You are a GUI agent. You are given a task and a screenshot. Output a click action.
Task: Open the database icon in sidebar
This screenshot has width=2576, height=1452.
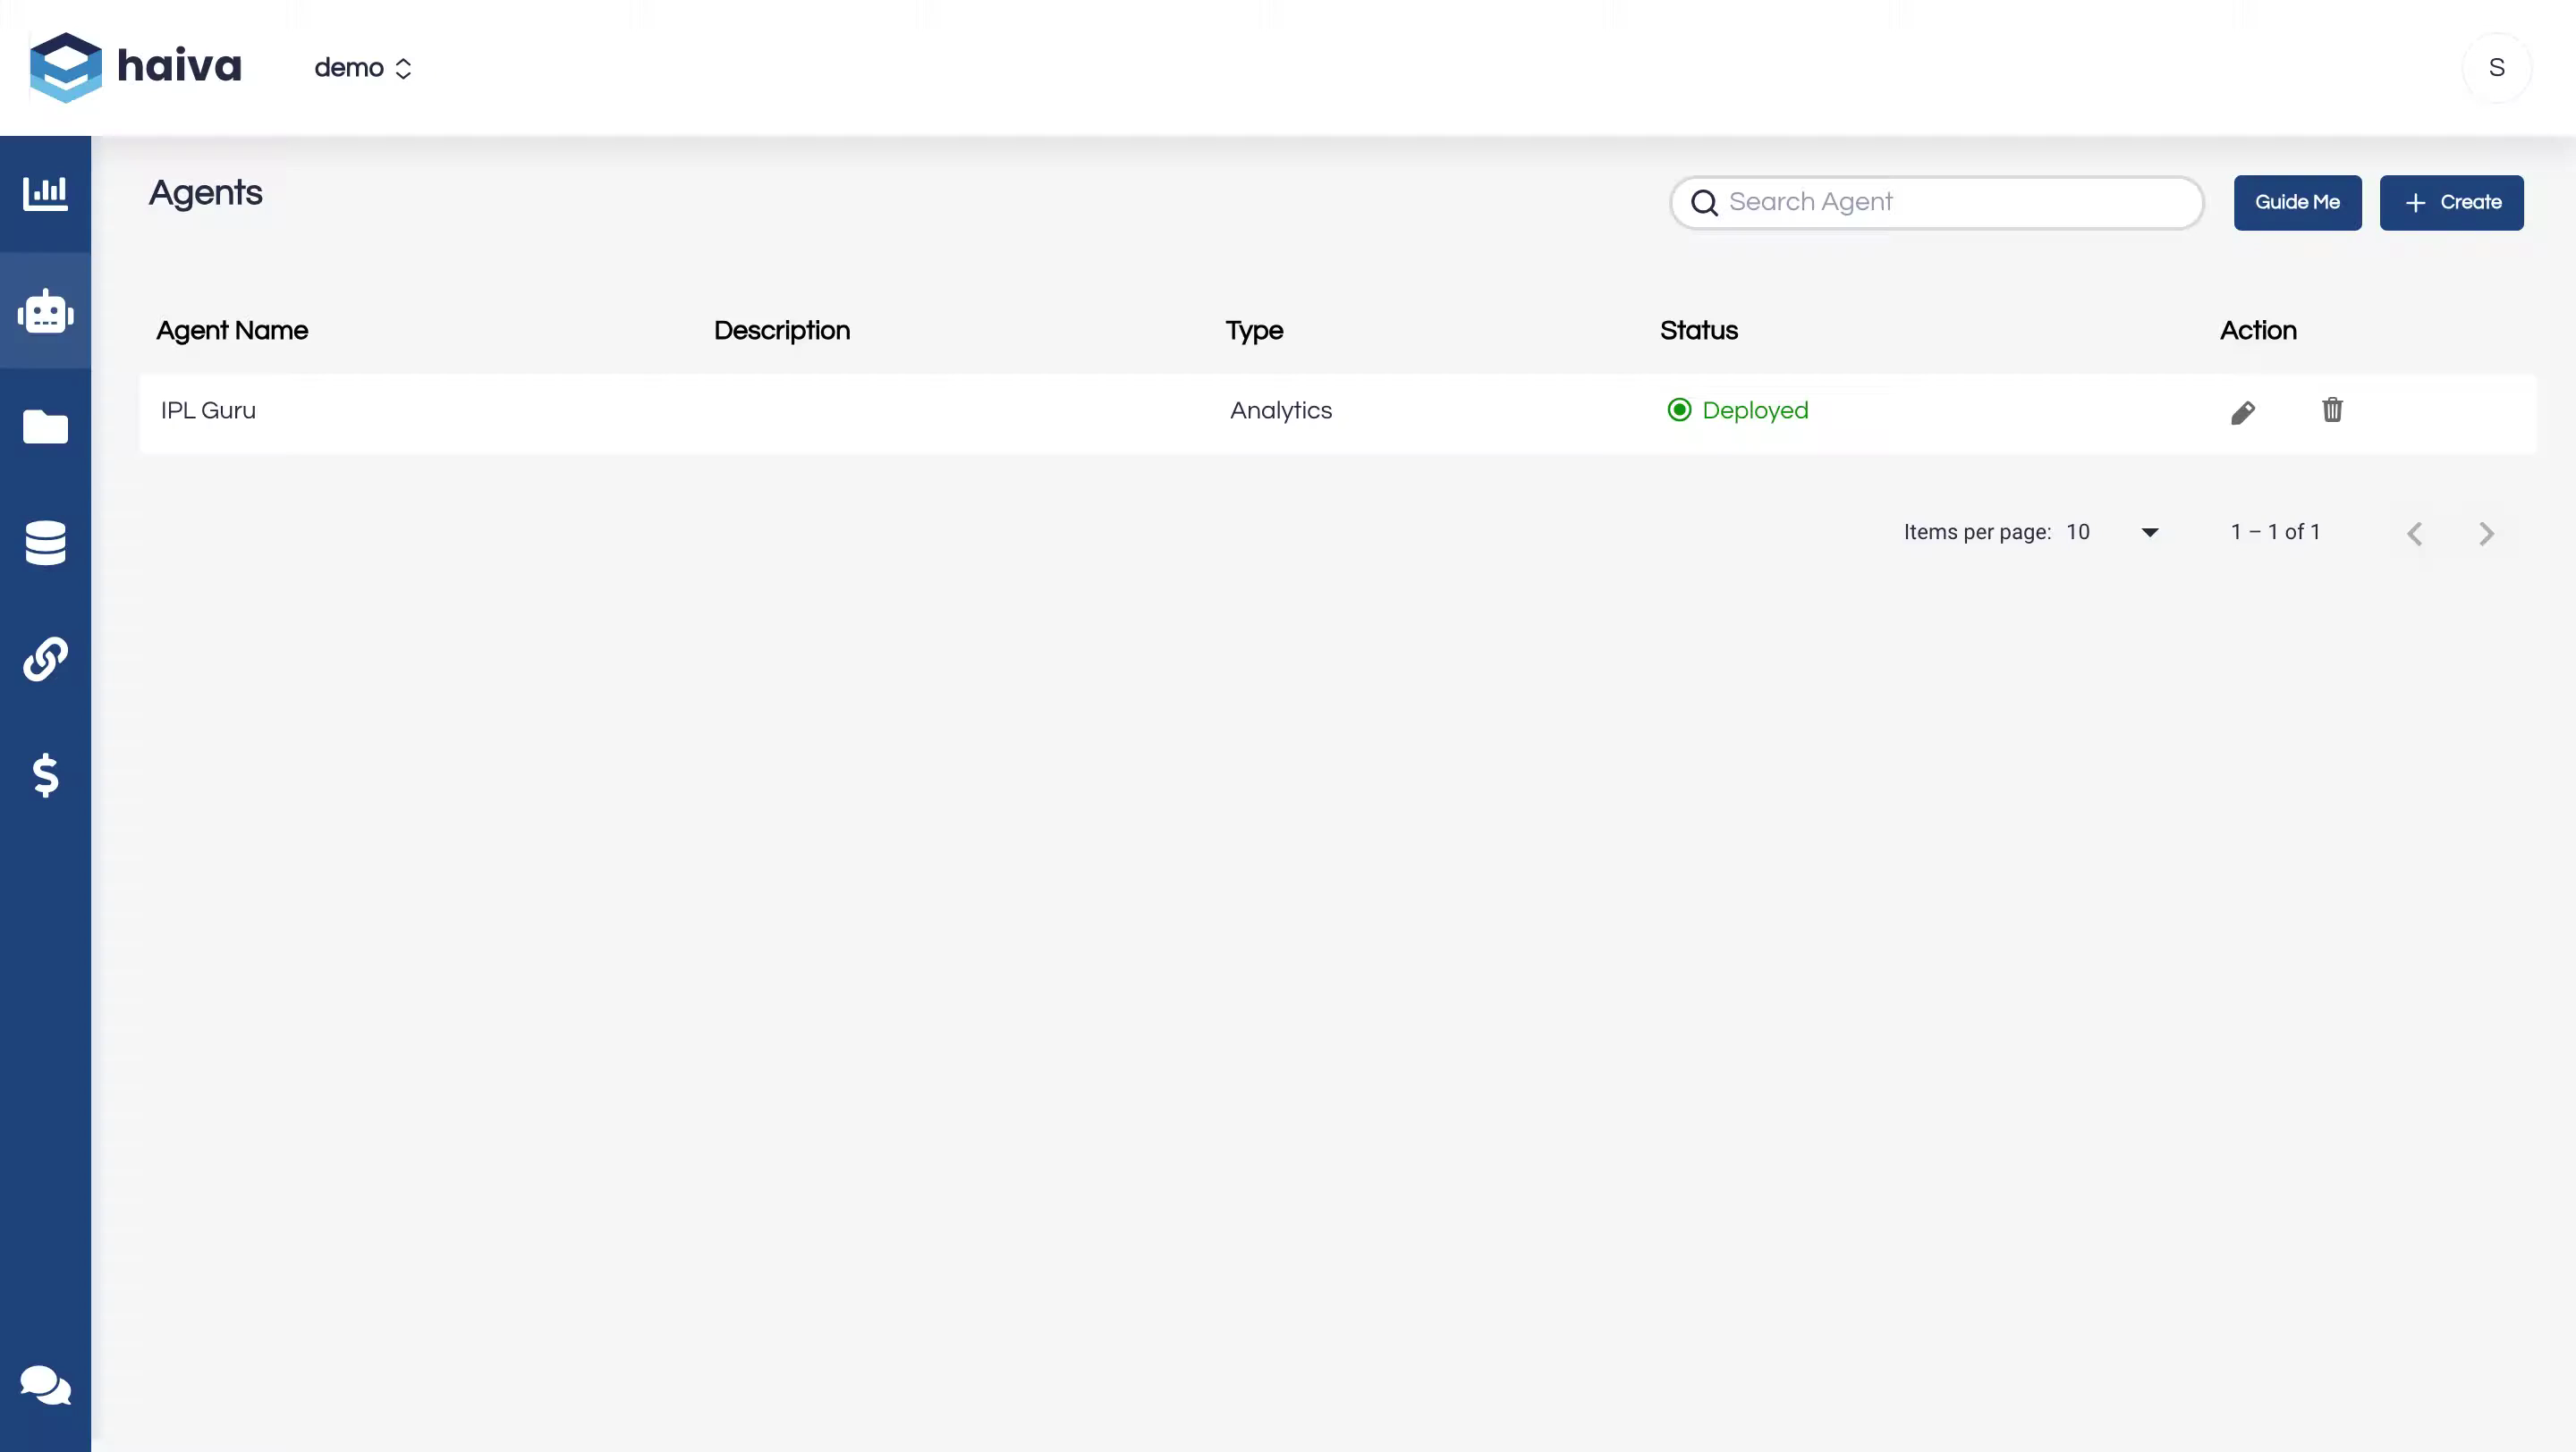coord(45,543)
